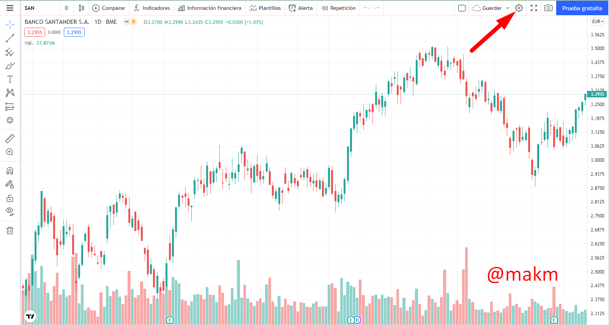The width and height of the screenshot is (609, 325).
Task: Click the current price label 3.2955 on axis
Action: pyautogui.click(x=597, y=94)
